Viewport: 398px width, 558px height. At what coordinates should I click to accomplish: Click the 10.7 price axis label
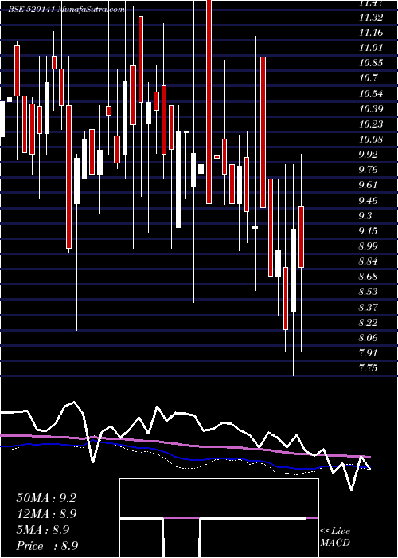(x=369, y=78)
